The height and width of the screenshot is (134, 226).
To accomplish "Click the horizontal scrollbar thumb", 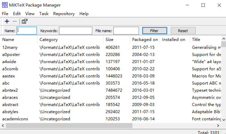I will 69,126.
